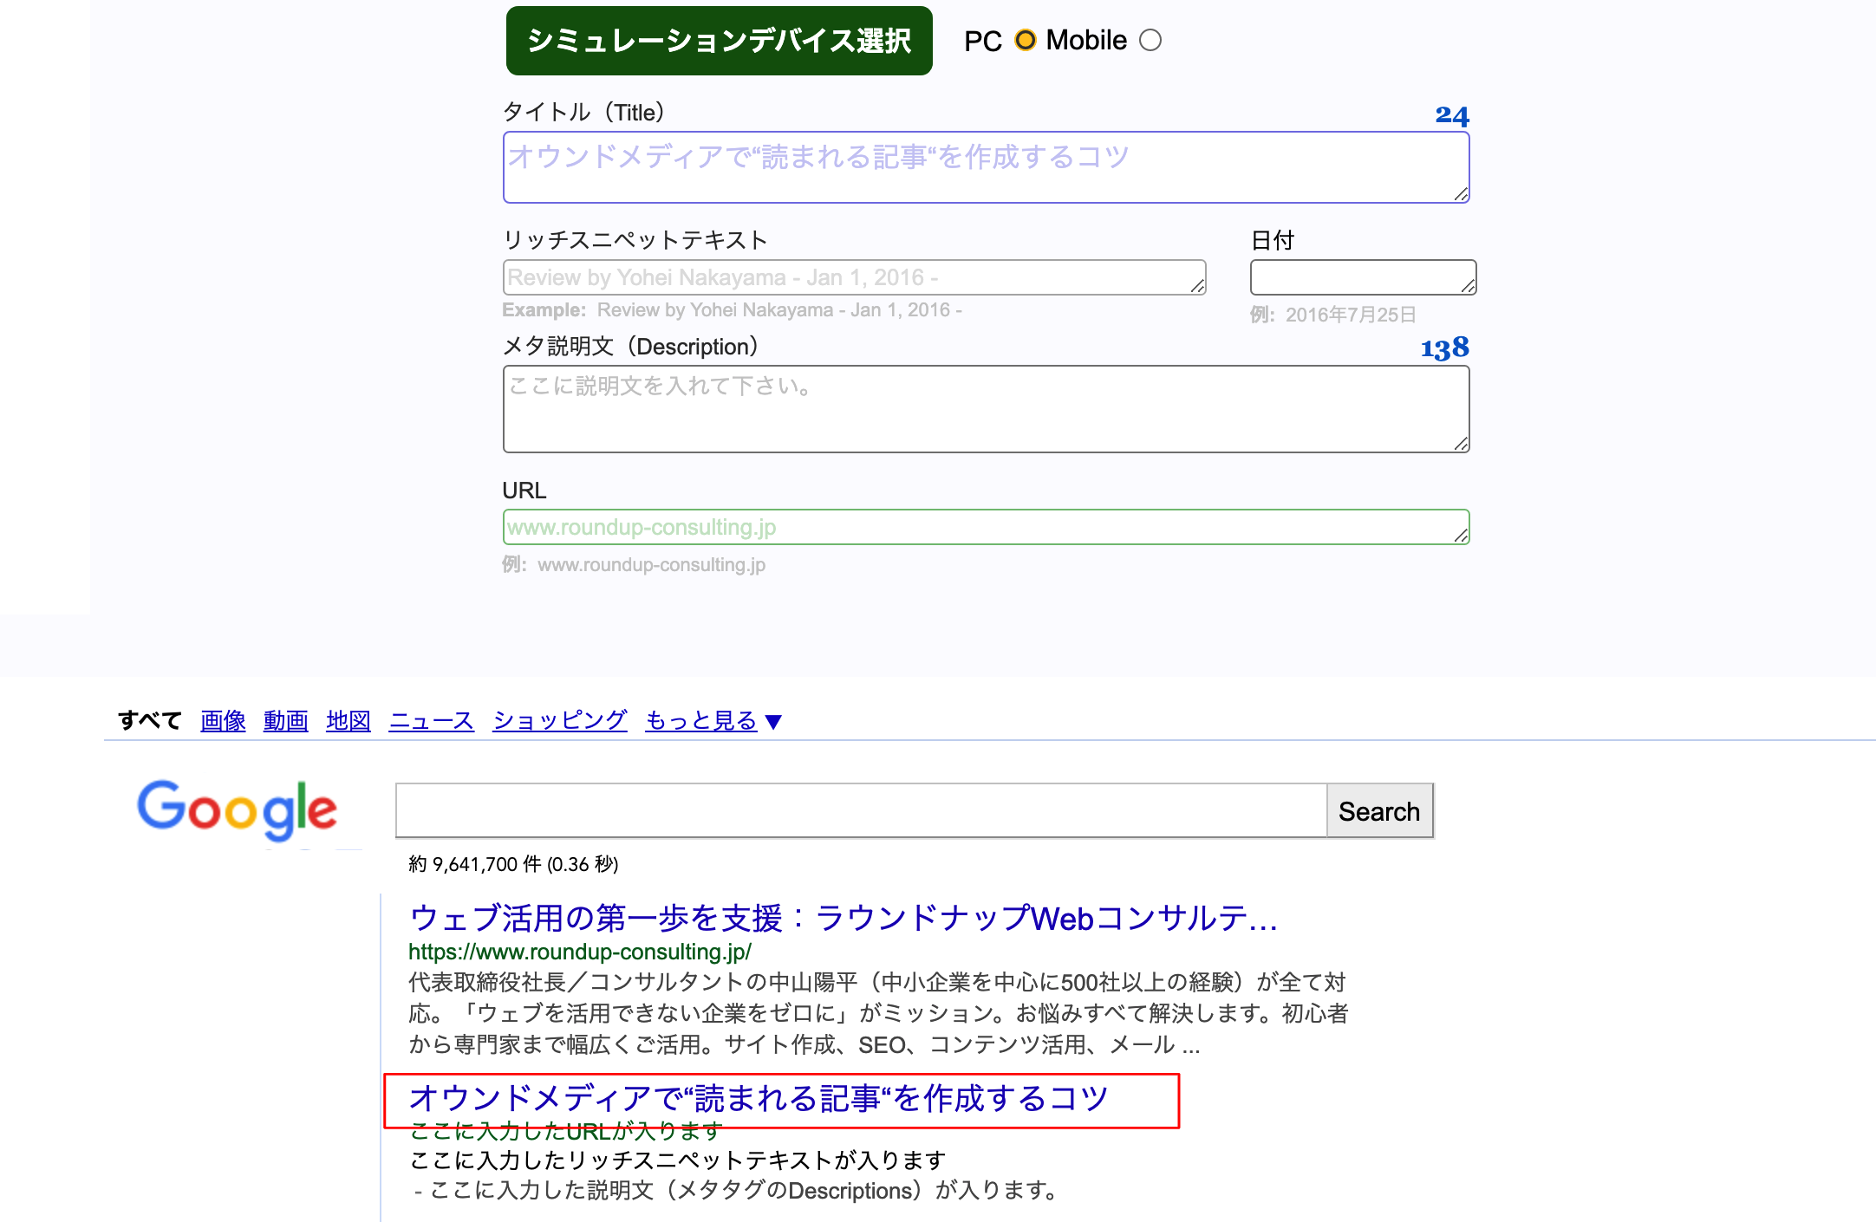Image resolution: width=1876 pixels, height=1222 pixels.
Task: Grab the Title text area resize handle
Action: click(x=1462, y=195)
